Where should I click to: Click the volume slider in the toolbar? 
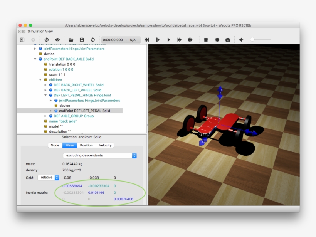261,40
